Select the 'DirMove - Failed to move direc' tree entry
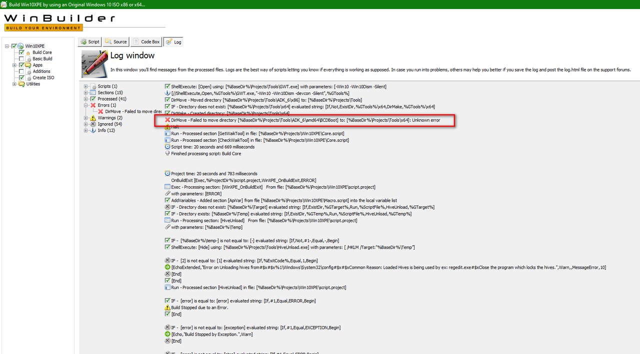 coord(133,111)
